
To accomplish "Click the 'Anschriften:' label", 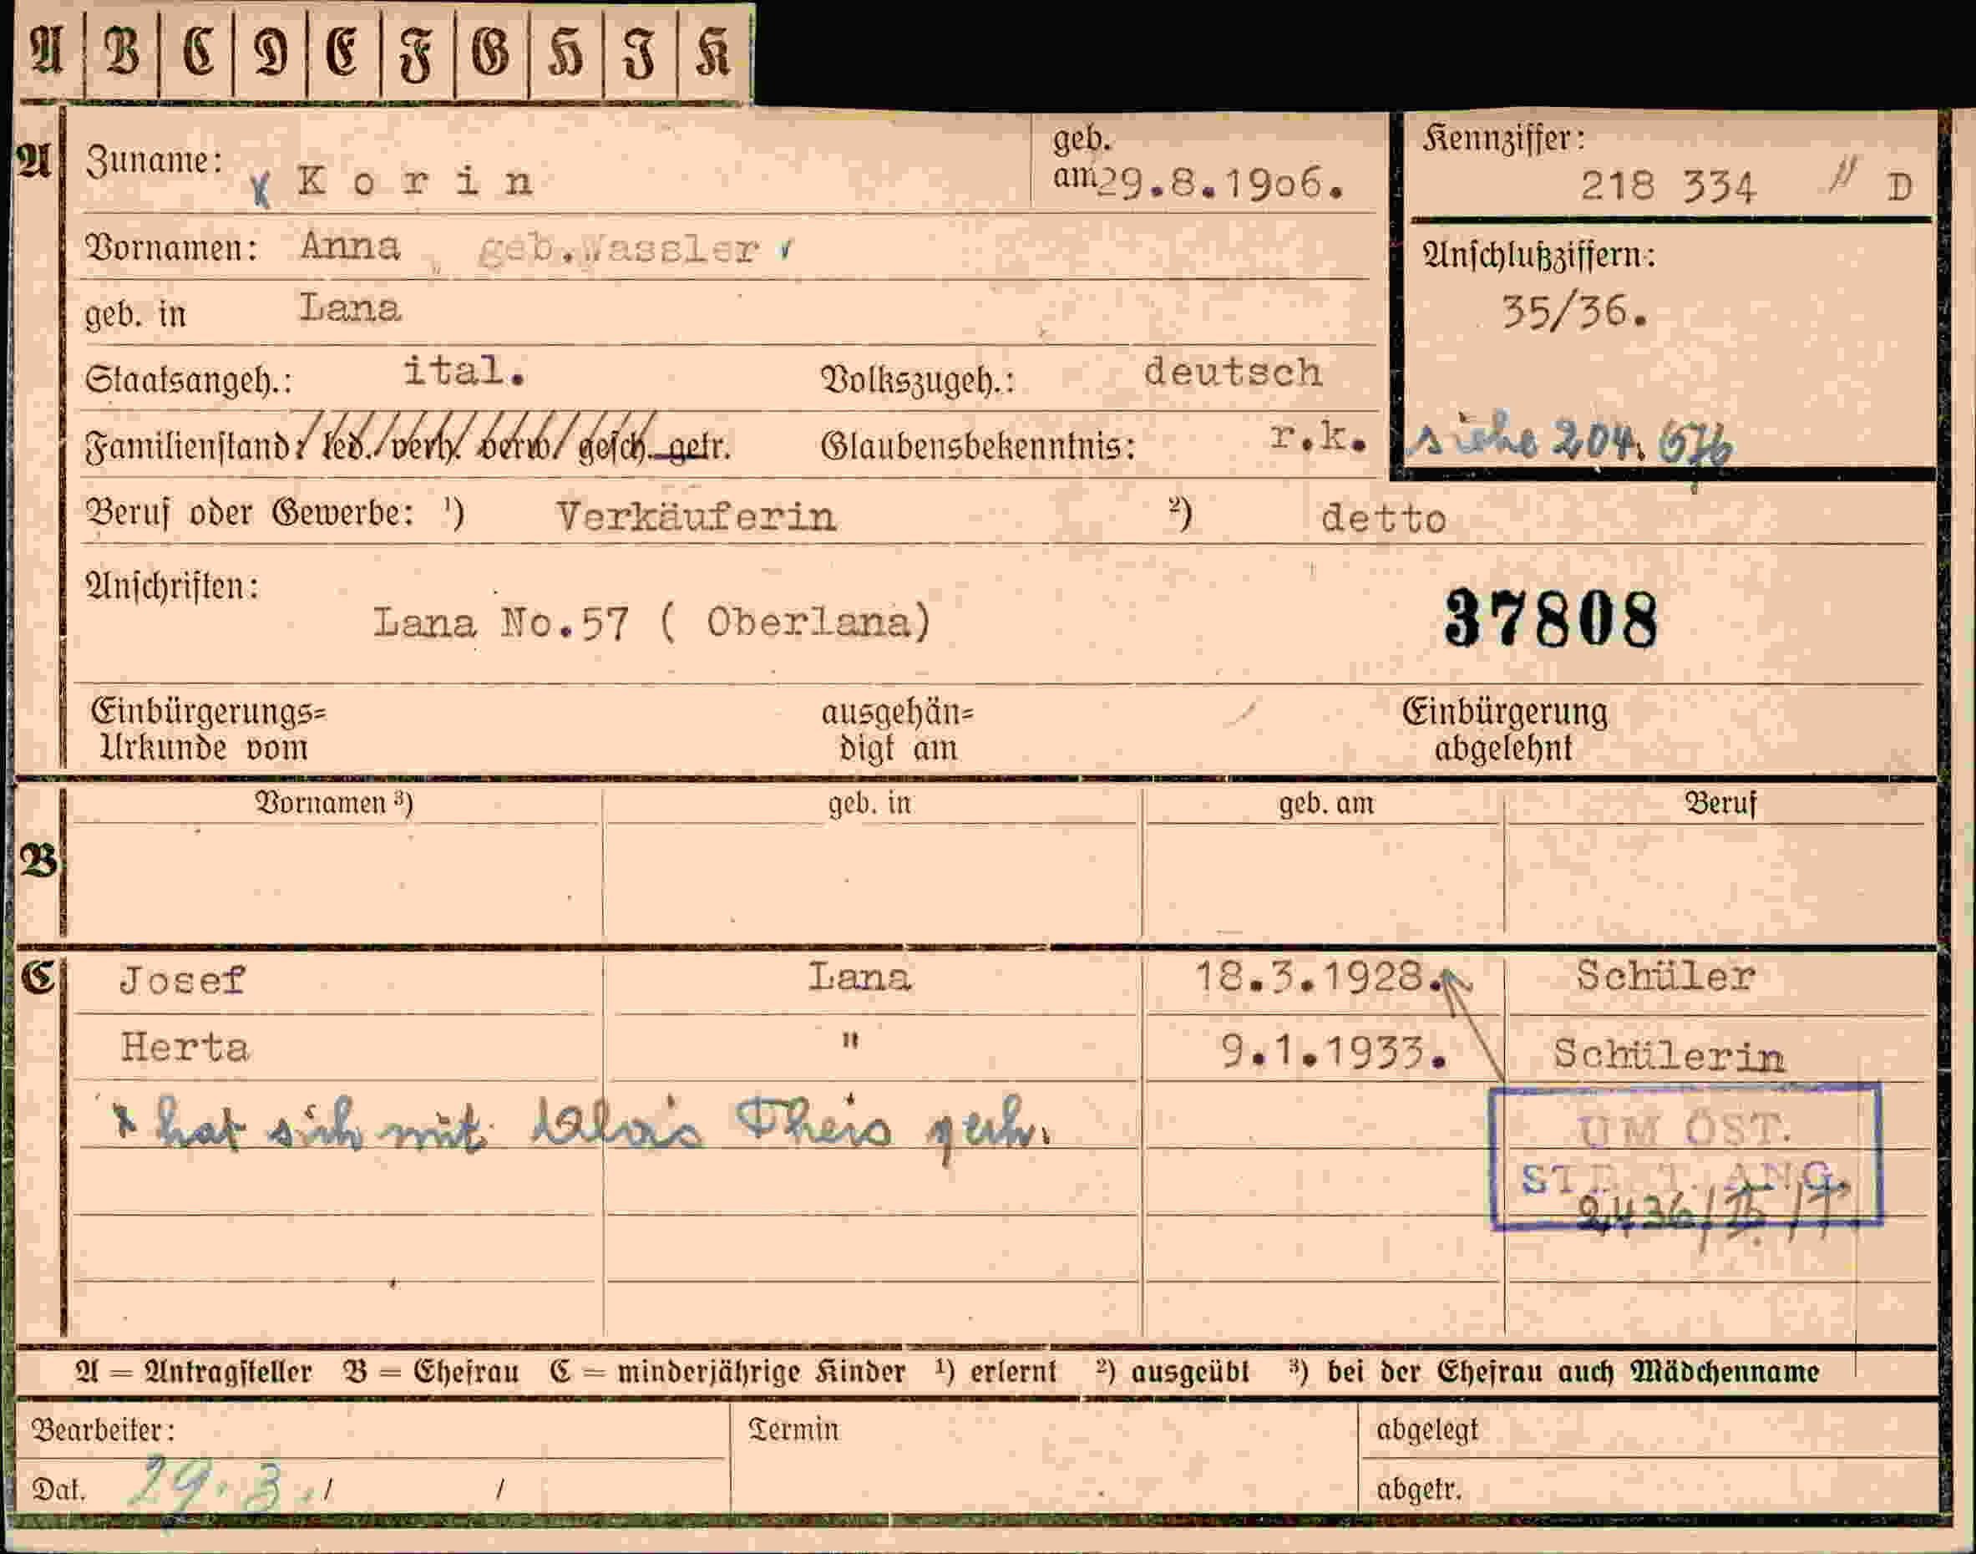I will tap(172, 587).
